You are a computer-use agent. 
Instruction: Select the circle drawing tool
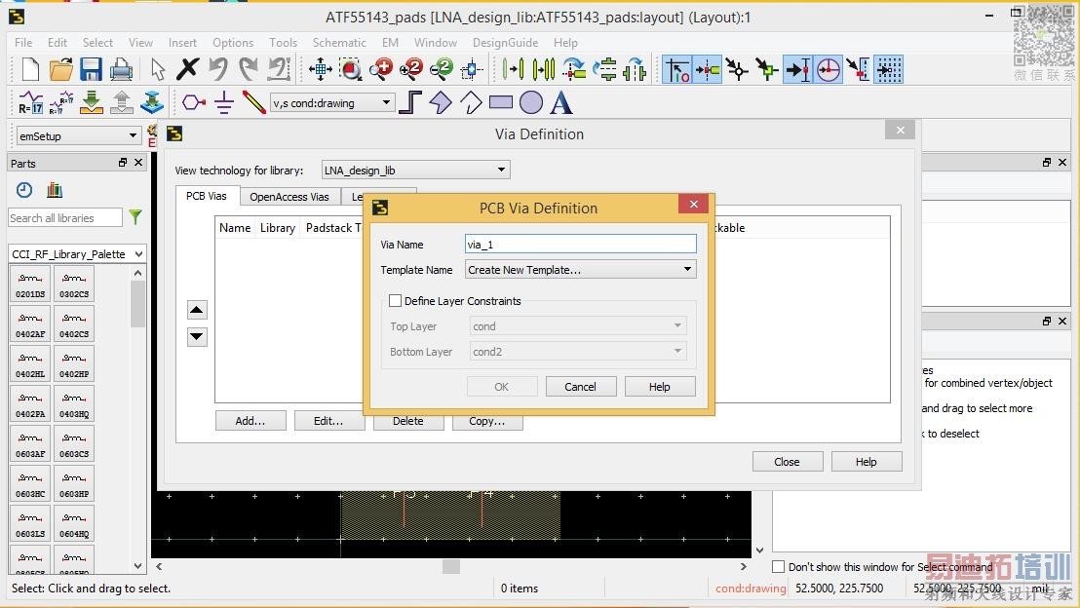pyautogui.click(x=531, y=102)
